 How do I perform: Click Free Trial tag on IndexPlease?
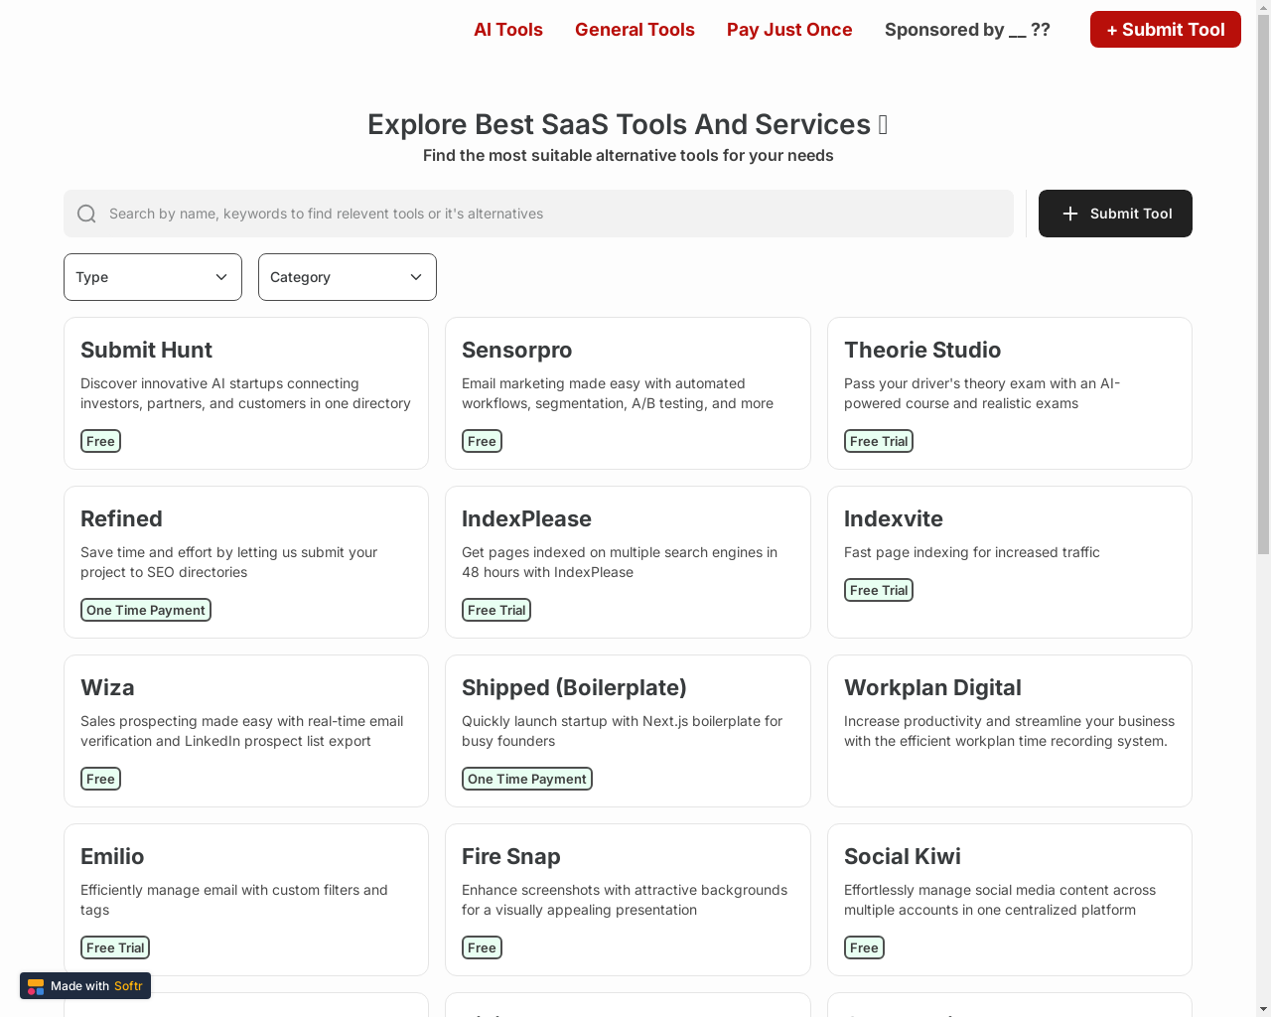tap(496, 610)
